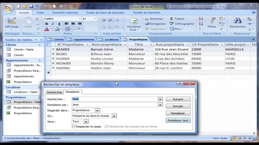The height and width of the screenshot is (145, 259).
Task: Click the select-all box of the datasheet
Action: click(x=49, y=45)
